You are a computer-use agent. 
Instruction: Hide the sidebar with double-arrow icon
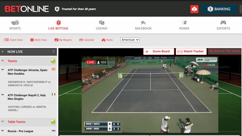[x=53, y=51]
